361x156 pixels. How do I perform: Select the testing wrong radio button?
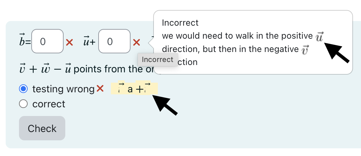tap(23, 89)
